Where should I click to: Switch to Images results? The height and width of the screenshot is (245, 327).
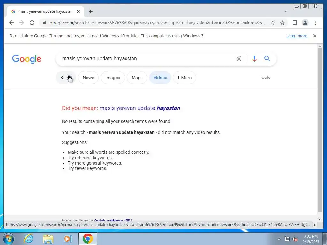pyautogui.click(x=113, y=78)
